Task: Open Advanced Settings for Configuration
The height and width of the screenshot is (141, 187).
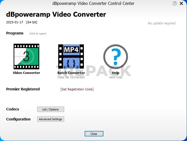Action: pyautogui.click(x=51, y=119)
